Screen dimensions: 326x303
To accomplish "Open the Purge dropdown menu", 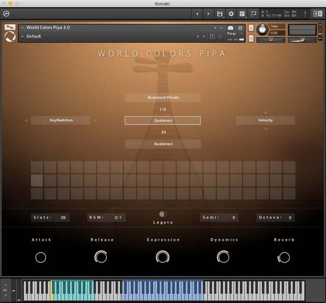I will (235, 34).
